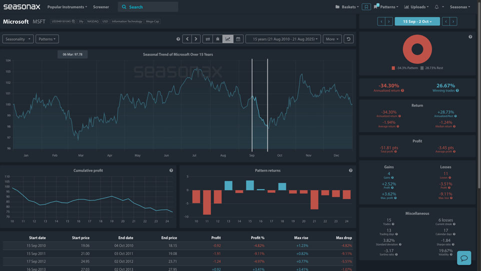Open the Seasonality dropdown

(18, 39)
